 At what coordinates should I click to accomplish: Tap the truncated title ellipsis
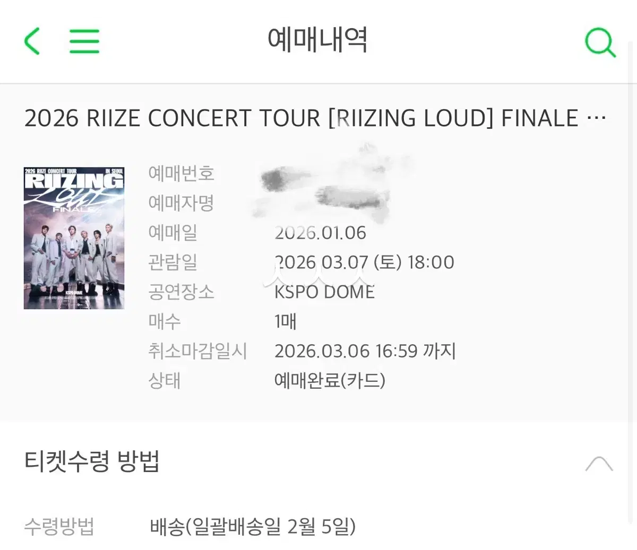click(x=597, y=118)
